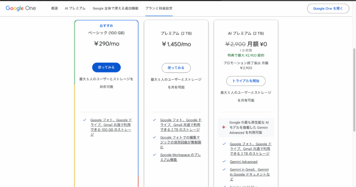Click the Gemini Advanced を利用可能 banner text
This screenshot has width=356, height=187.
click(249, 128)
